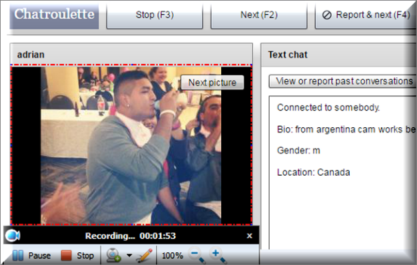Click the partner's video picture
417x265 pixels.
(x=131, y=145)
